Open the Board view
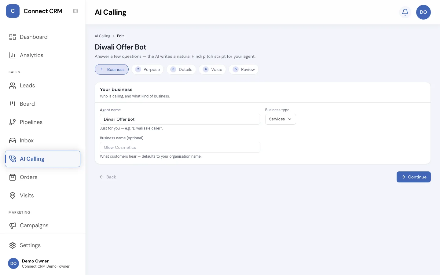 pos(42,104)
